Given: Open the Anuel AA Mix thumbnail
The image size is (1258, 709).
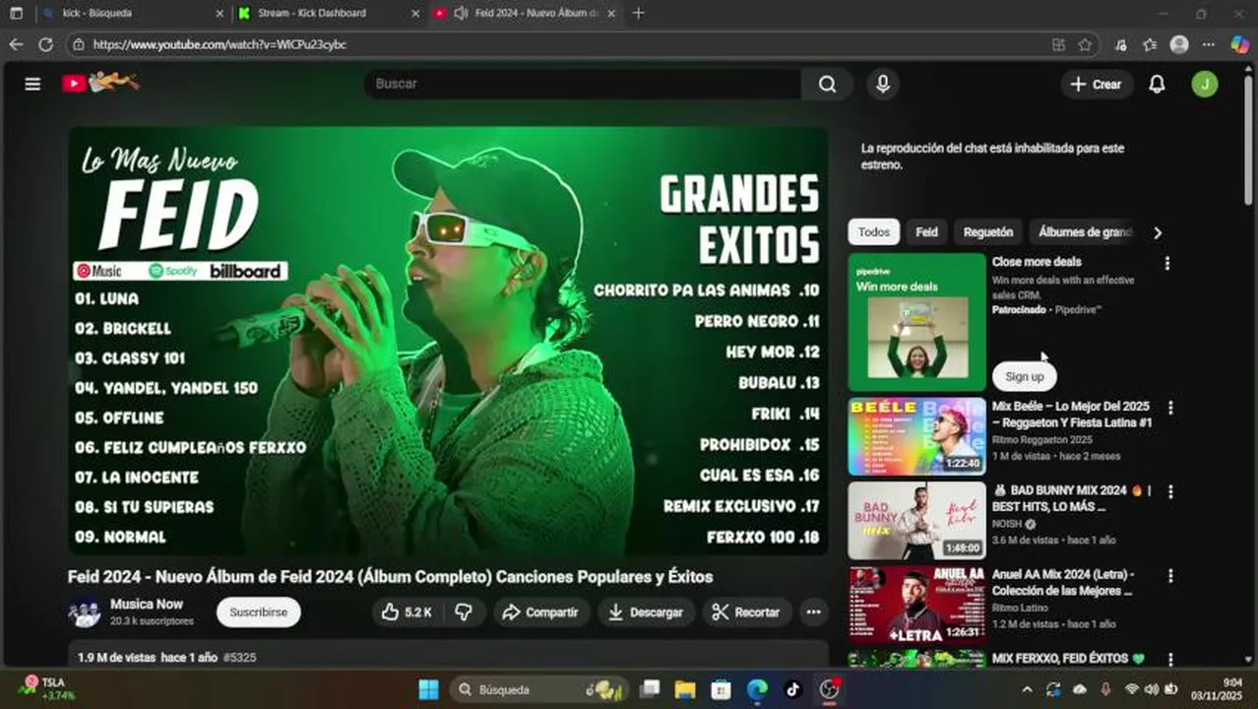Looking at the screenshot, I should [x=916, y=605].
